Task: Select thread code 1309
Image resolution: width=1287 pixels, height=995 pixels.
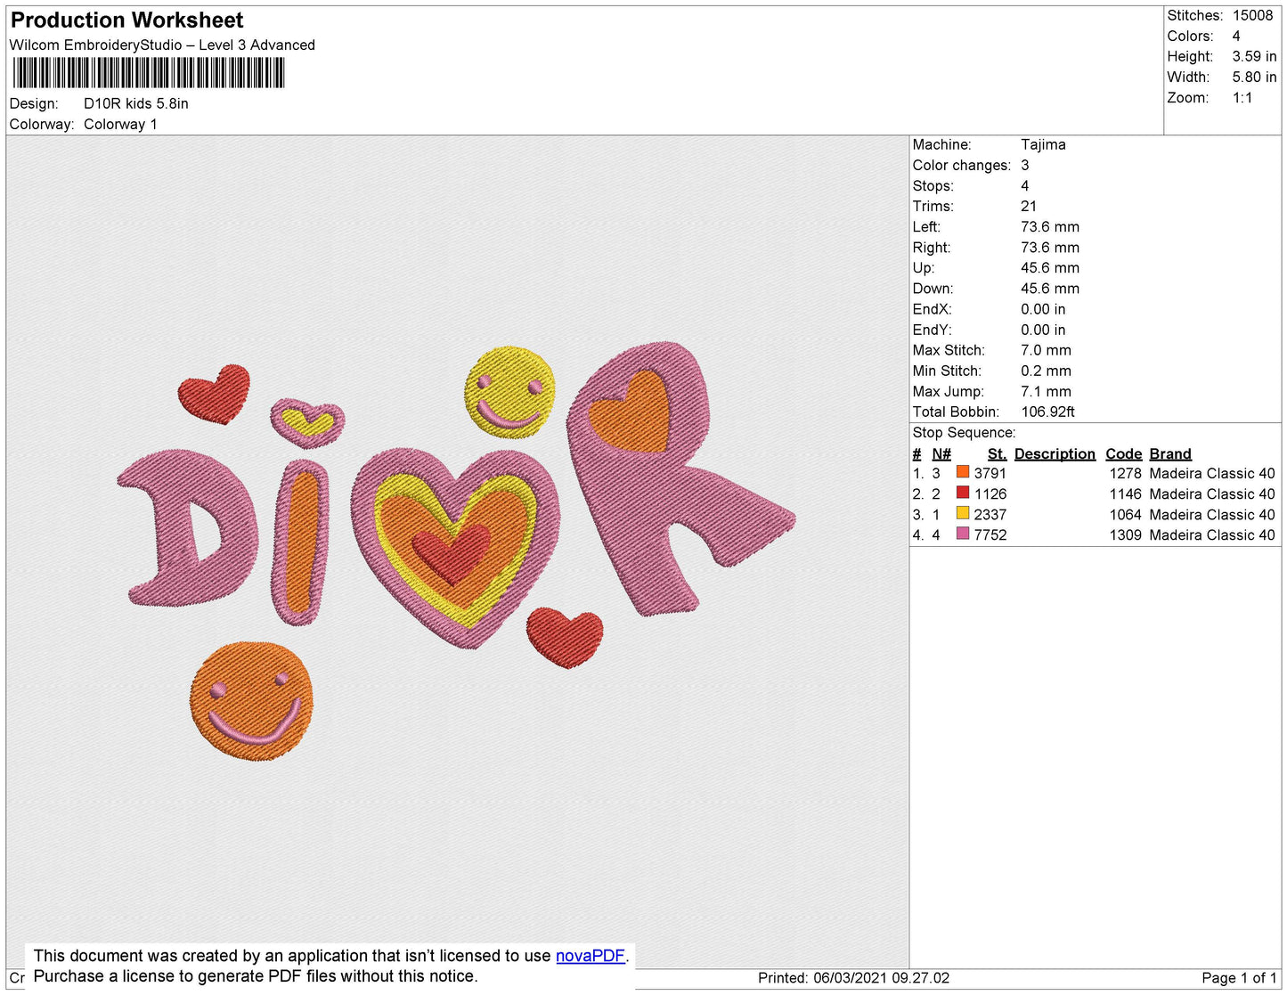Action: [1125, 535]
